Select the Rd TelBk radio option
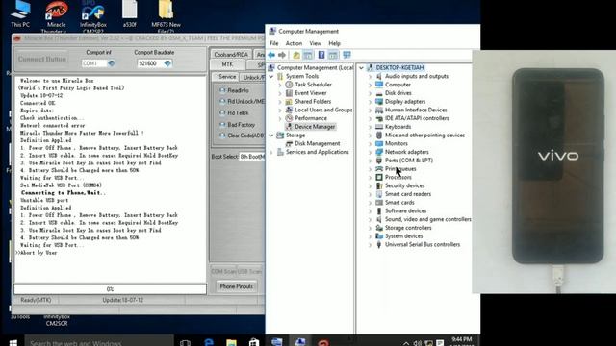The image size is (616, 346). pyautogui.click(x=222, y=113)
